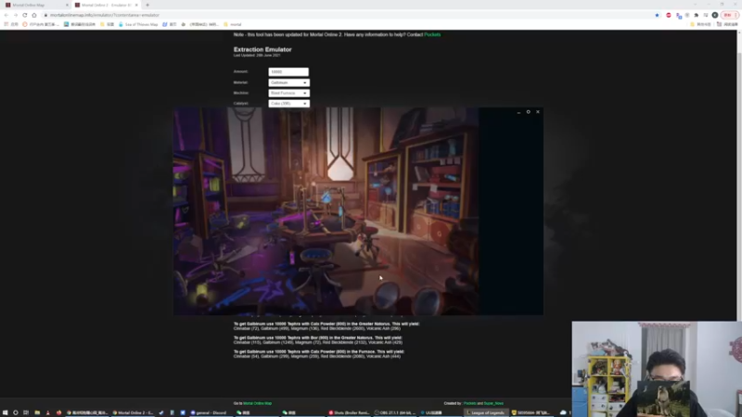This screenshot has width=742, height=417.
Task: Open the mortal bookmarks folder
Action: (x=233, y=24)
